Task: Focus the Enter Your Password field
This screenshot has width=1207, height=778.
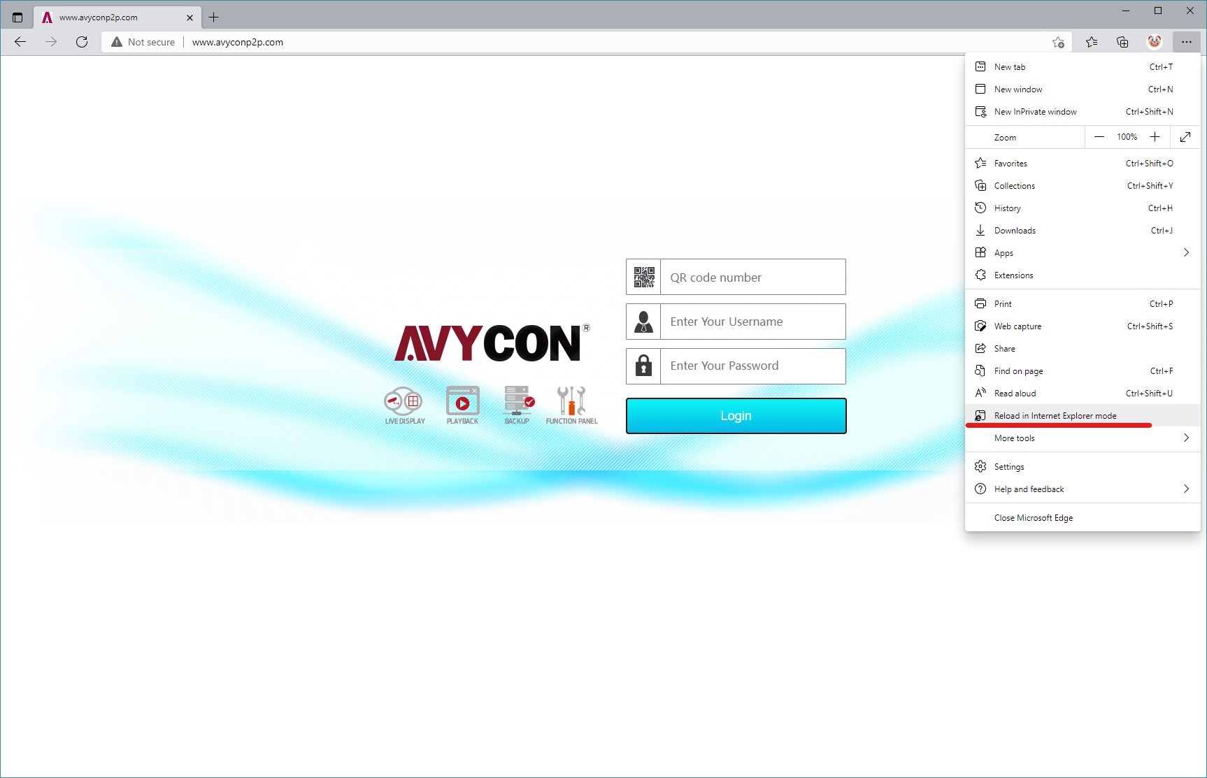Action: [x=753, y=366]
